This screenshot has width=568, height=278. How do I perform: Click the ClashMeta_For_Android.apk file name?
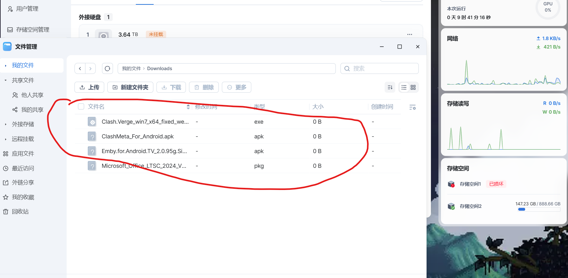pos(138,136)
